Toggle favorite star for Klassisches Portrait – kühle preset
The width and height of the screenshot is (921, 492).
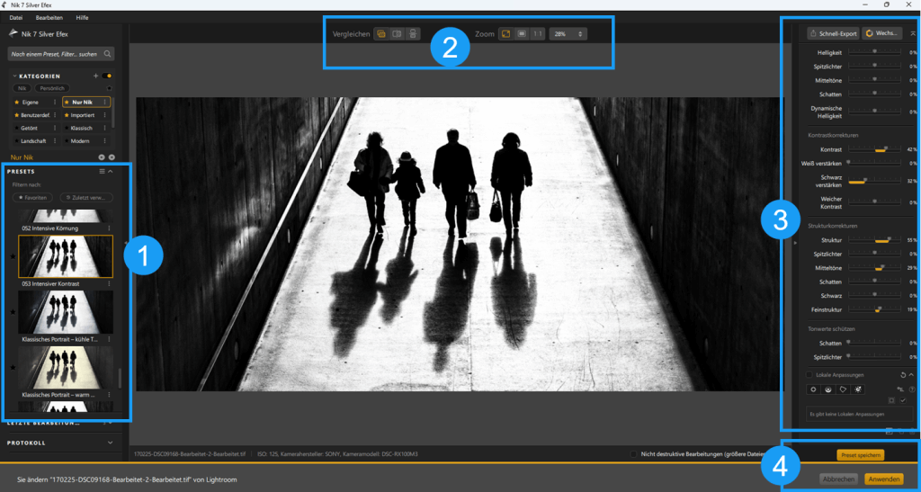(13, 312)
